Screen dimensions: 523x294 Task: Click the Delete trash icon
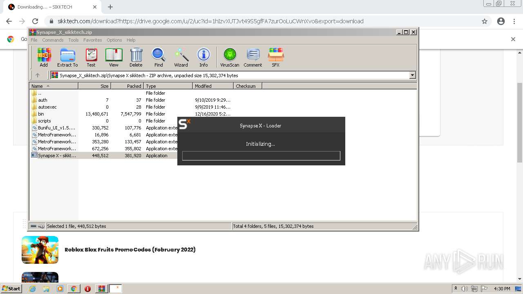(x=136, y=57)
